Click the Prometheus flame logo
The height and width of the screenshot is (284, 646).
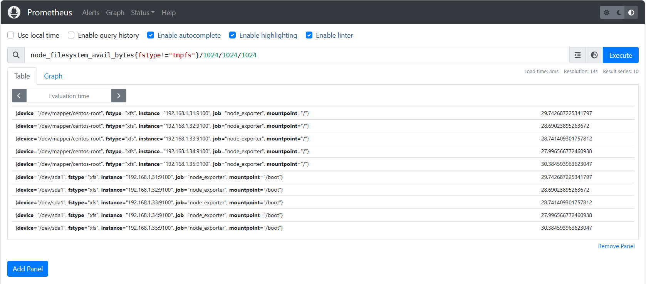tap(14, 12)
